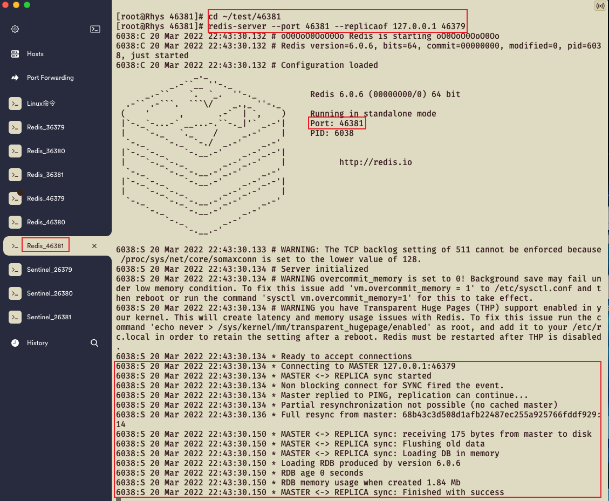Switch to Redis_36381 session
The width and height of the screenshot is (609, 501).
click(45, 175)
